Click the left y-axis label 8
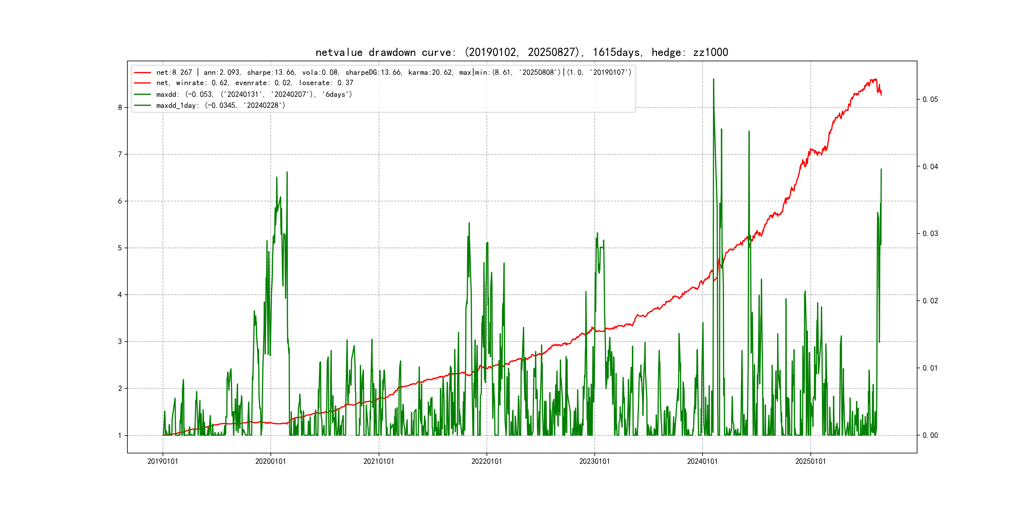This screenshot has width=1019, height=509. [120, 107]
